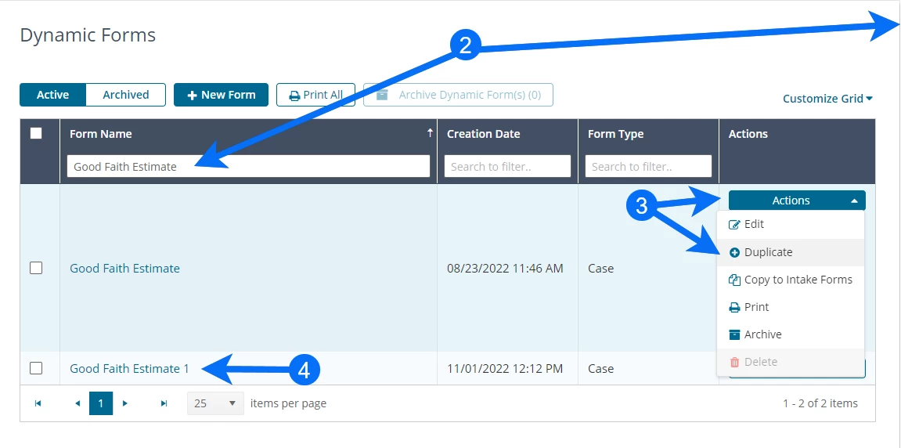Check the Good Faith Estimate 1 row checkbox
Screen dimensions: 901x448
point(36,368)
